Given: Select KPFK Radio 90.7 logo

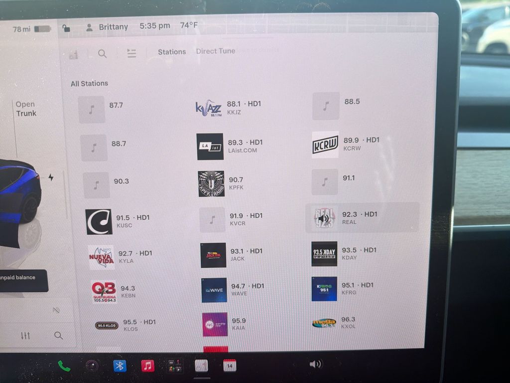Looking at the screenshot, I should pyautogui.click(x=211, y=184).
